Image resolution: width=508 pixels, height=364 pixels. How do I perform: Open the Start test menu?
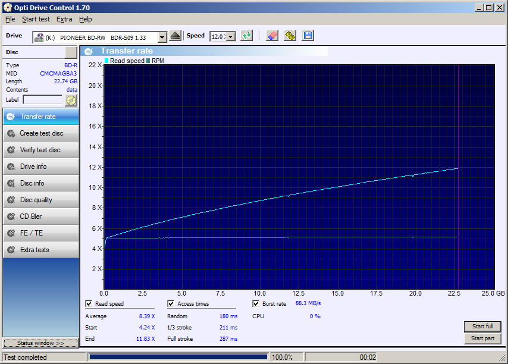[x=36, y=19]
